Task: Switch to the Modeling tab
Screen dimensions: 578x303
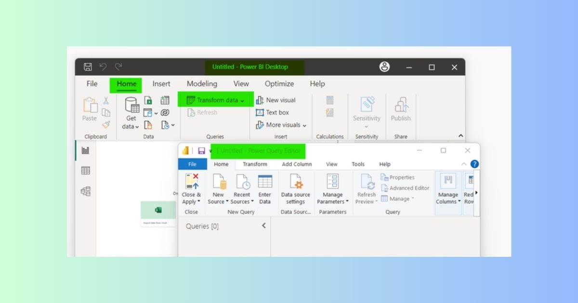Action: (202, 84)
